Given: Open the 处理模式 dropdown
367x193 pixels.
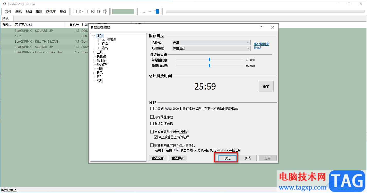Looking at the screenshot, I should [x=211, y=48].
